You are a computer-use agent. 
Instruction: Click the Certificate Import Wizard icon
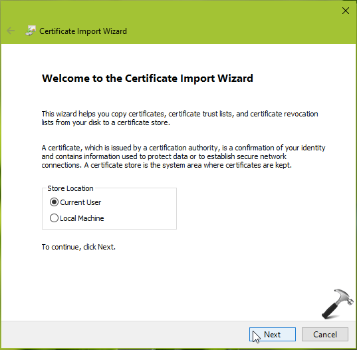click(x=31, y=31)
